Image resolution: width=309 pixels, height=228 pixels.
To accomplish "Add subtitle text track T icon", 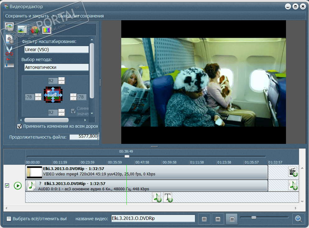I will click(x=168, y=197).
